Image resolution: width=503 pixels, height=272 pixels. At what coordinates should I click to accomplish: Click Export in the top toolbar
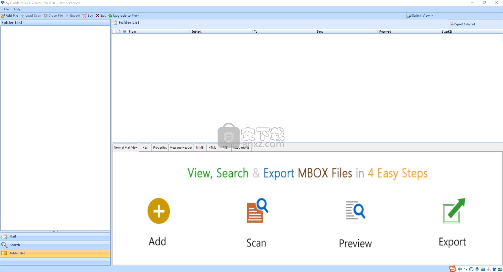(x=73, y=15)
